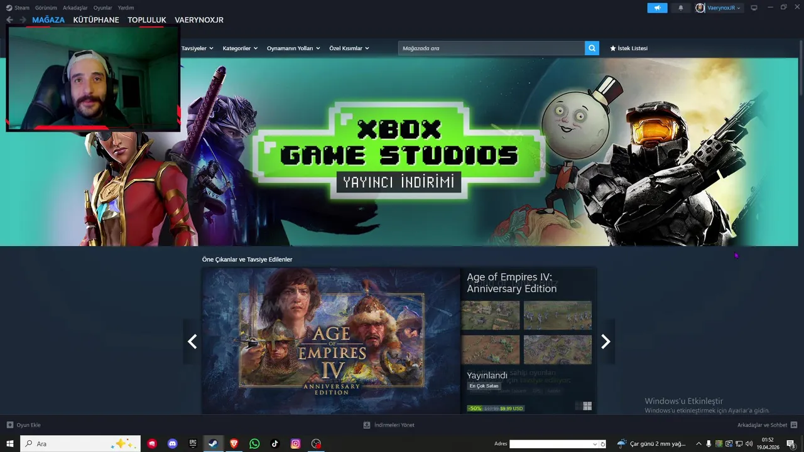
Task: Click in the Mağazada ara search field
Action: point(491,48)
